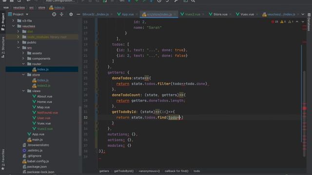The width and height of the screenshot is (312, 175).
Task: Open Vuex.vue in the project tree
Action: click(x=44, y=123)
